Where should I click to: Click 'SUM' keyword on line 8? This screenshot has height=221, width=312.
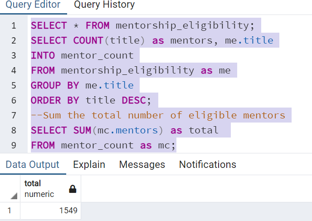point(82,130)
